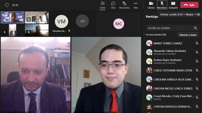Image resolution: width=202 pixels, height=113 pixels.
Task: Click video of man with dotted tie
Action: coord(36,75)
